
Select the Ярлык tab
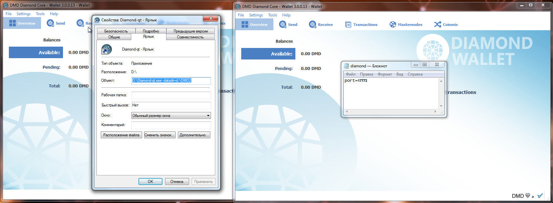[x=149, y=36]
